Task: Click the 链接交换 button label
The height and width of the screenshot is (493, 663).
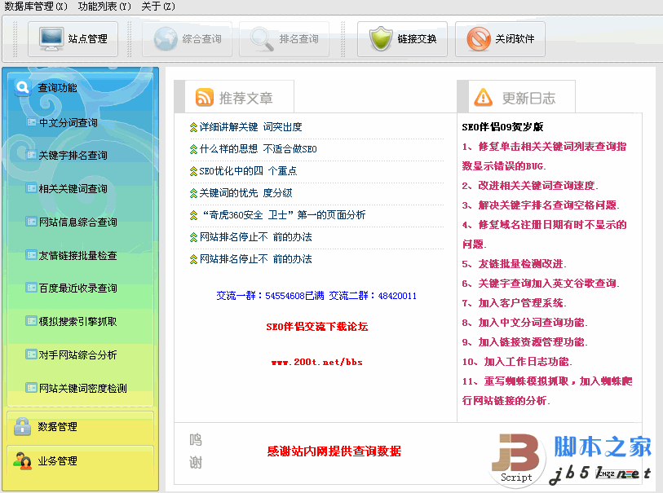Action: (x=417, y=39)
